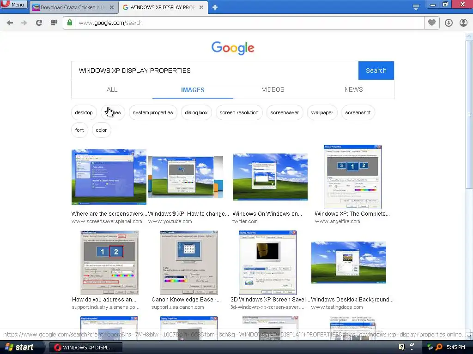Image resolution: width=473 pixels, height=354 pixels.
Task: Click the help question mark tray icon
Action: click(401, 347)
